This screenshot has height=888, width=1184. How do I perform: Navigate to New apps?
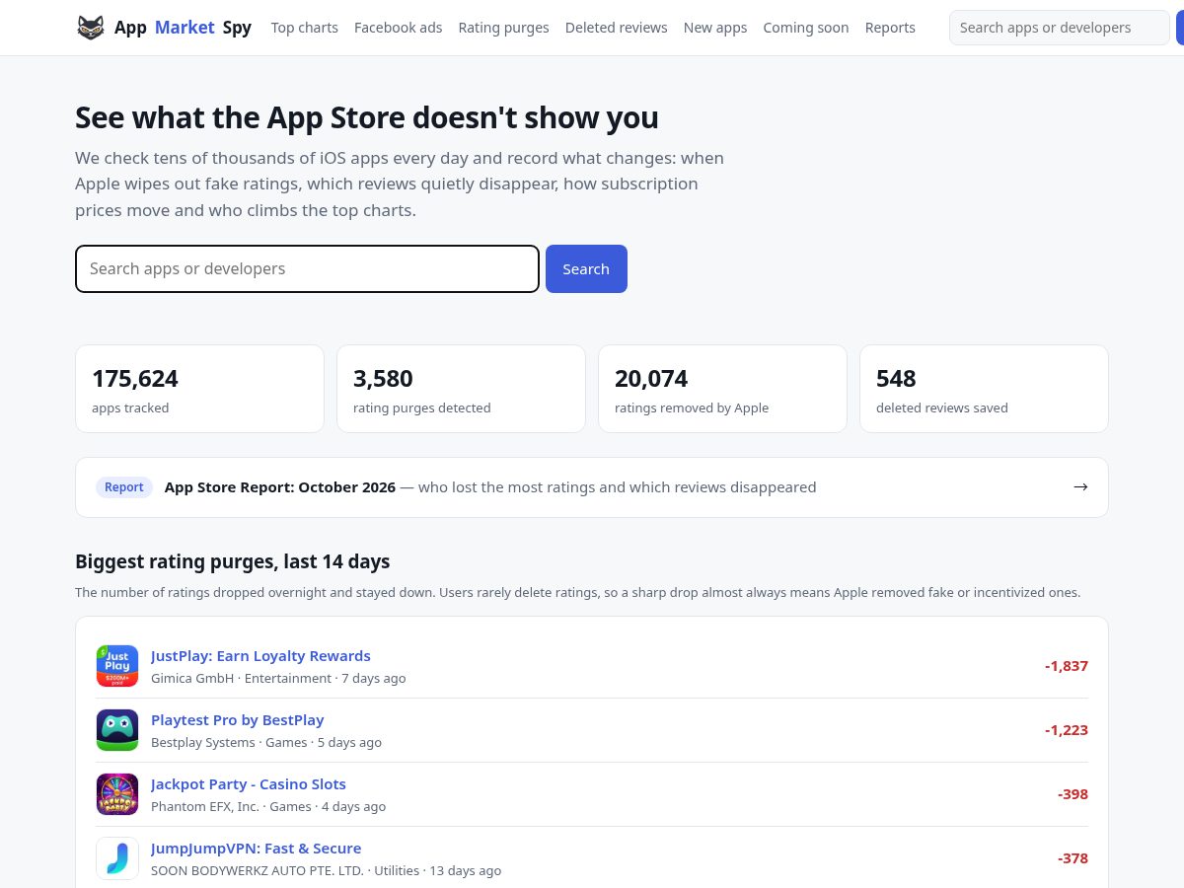click(715, 28)
